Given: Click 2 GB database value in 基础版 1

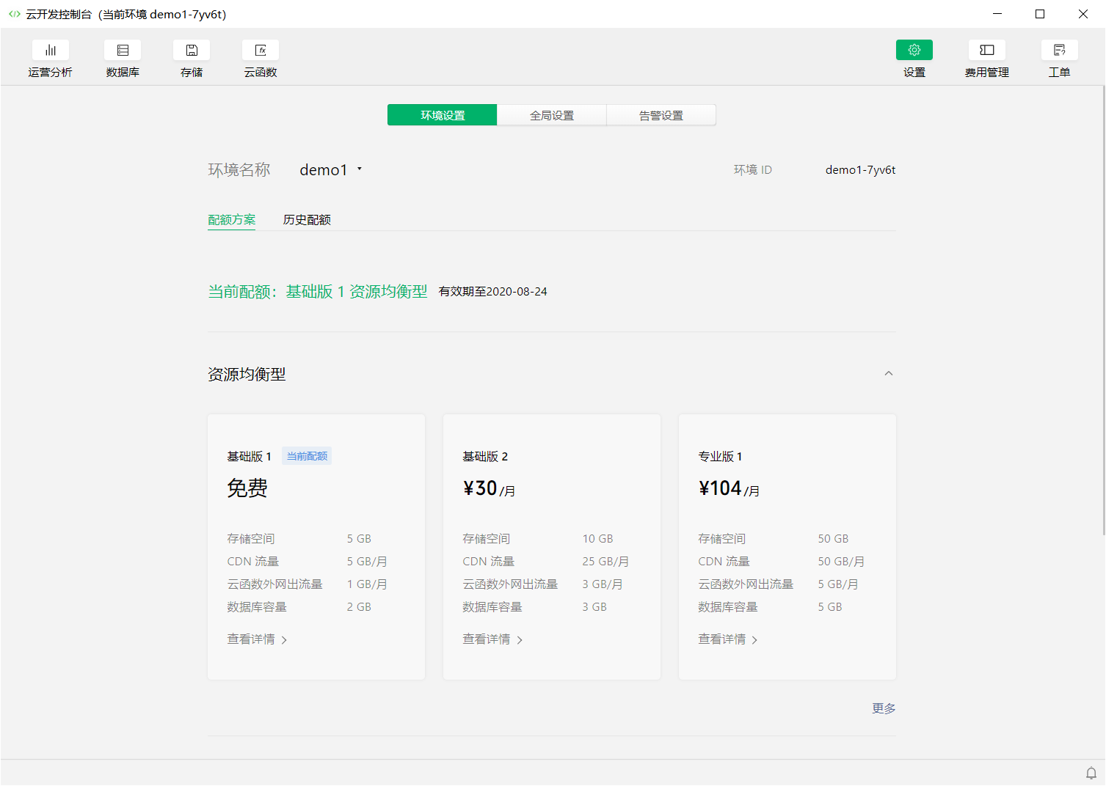Looking at the screenshot, I should click(359, 607).
